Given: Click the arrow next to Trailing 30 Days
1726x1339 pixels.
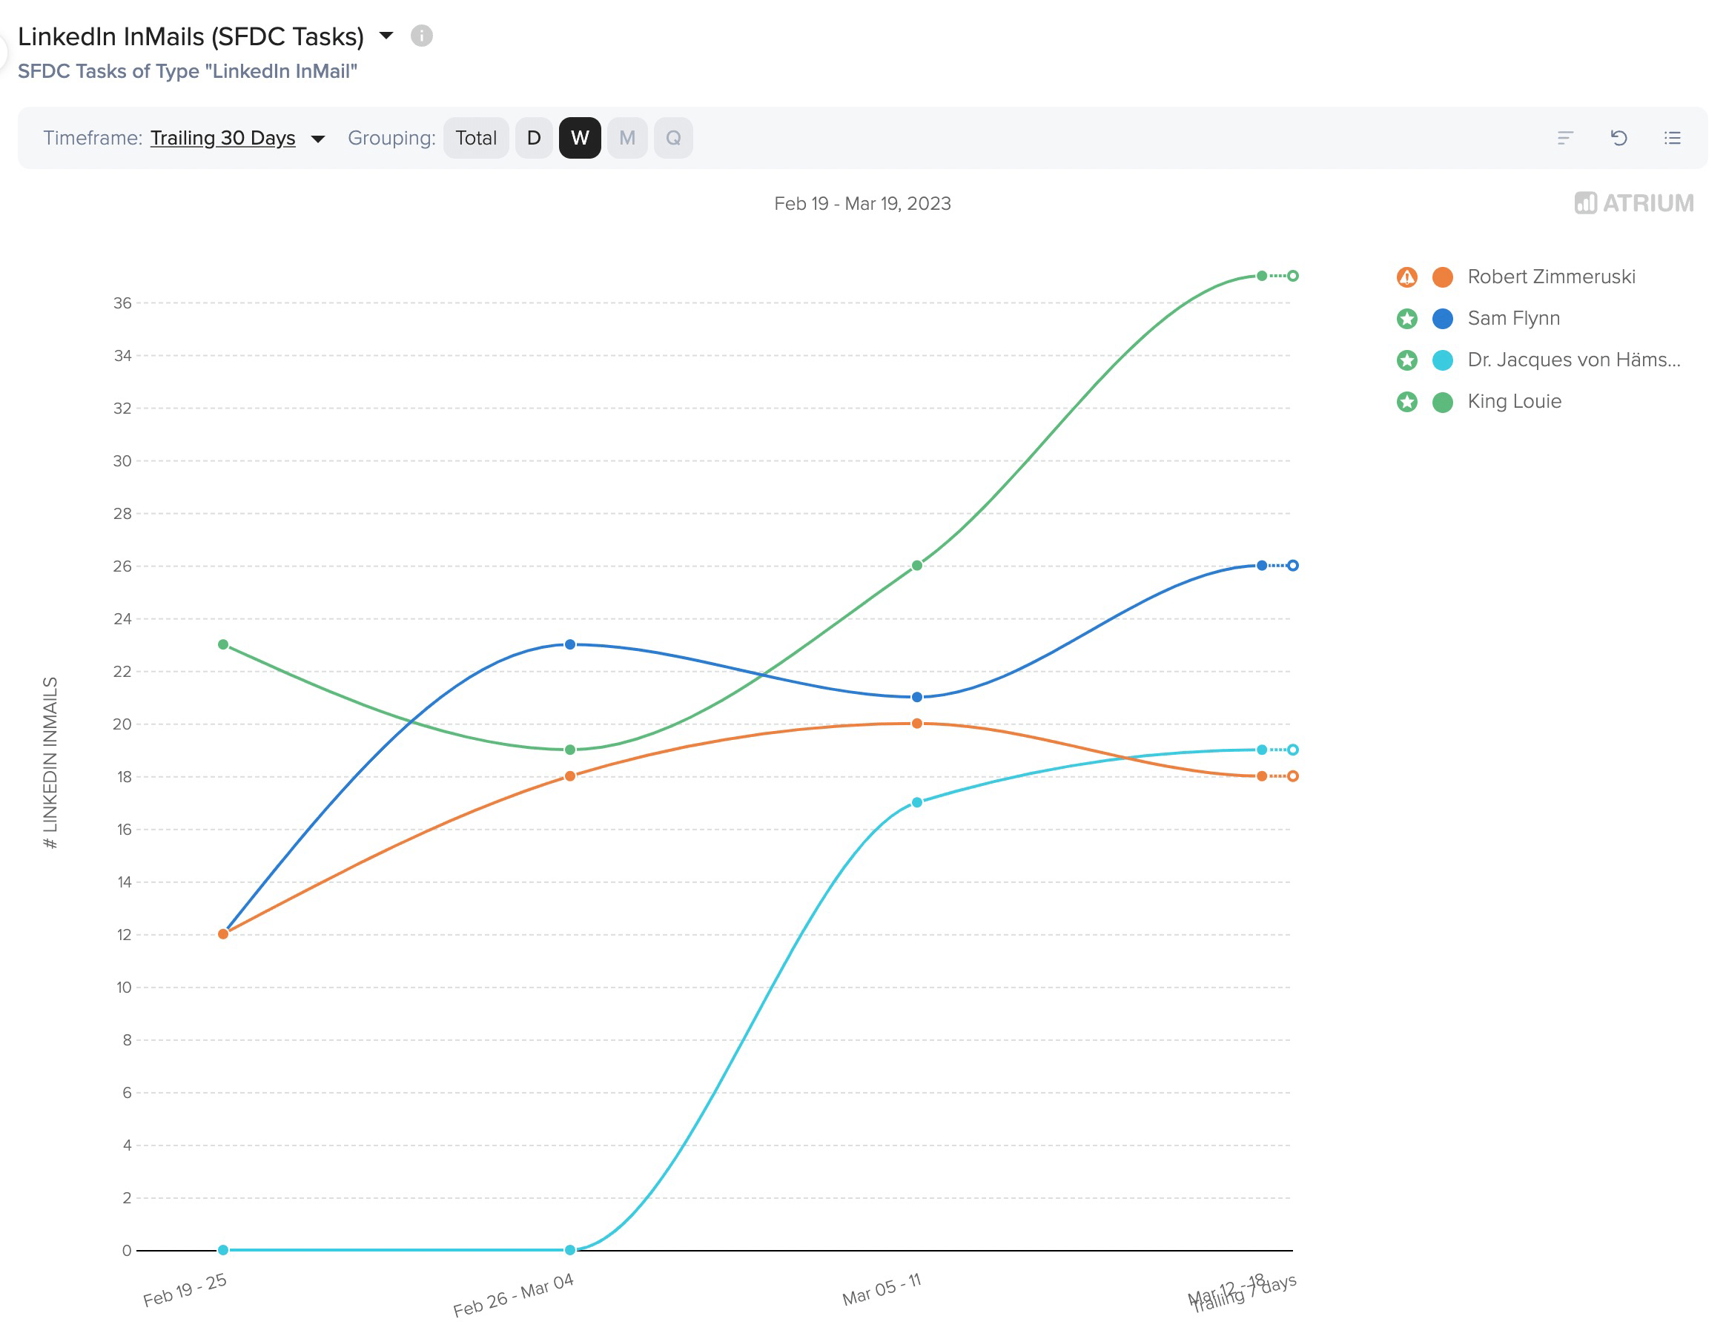Looking at the screenshot, I should 318,139.
